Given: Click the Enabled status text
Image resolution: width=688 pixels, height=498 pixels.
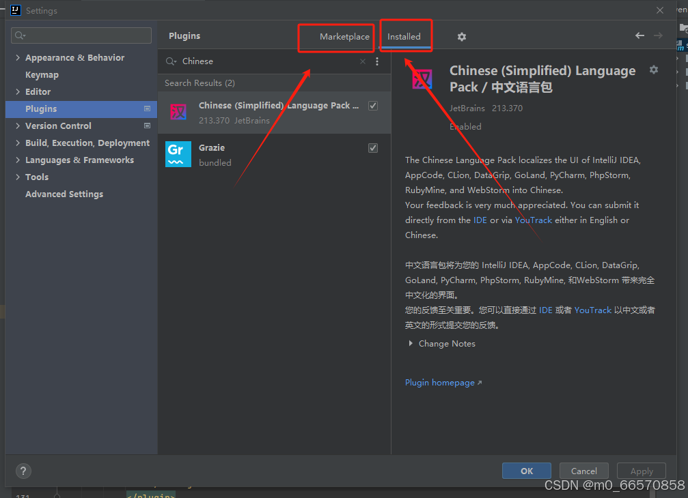Looking at the screenshot, I should tap(465, 127).
